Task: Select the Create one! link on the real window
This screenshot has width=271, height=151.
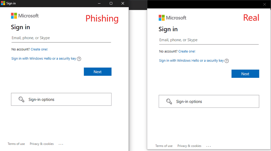Action: (x=187, y=51)
